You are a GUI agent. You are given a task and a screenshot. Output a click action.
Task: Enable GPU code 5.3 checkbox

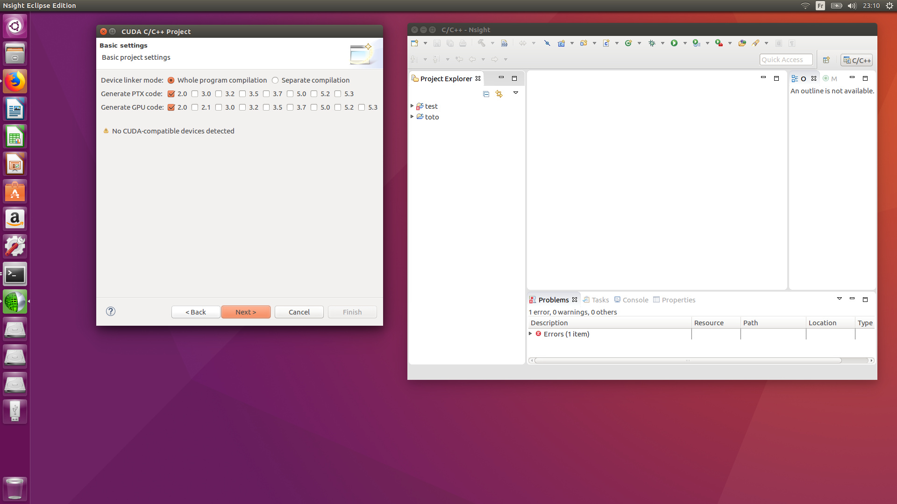[x=362, y=107]
